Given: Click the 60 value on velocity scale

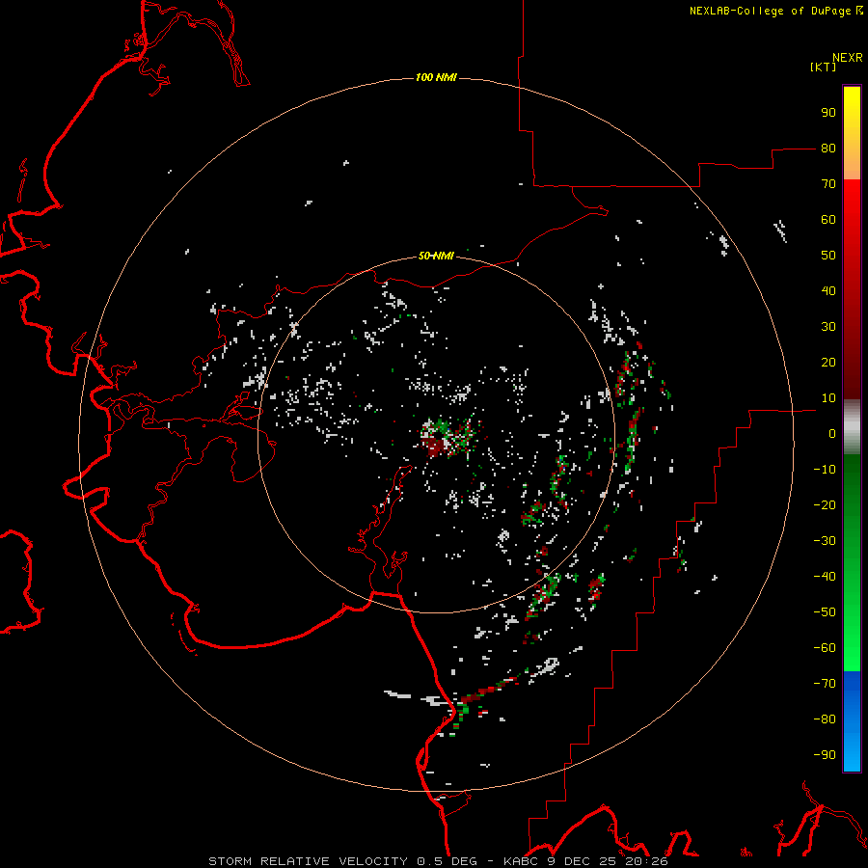Looking at the screenshot, I should click(828, 220).
